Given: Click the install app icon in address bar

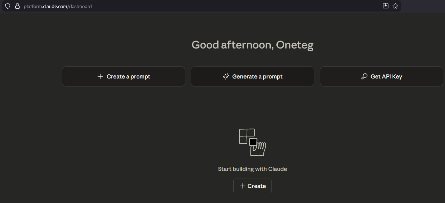Looking at the screenshot, I should 385,6.
